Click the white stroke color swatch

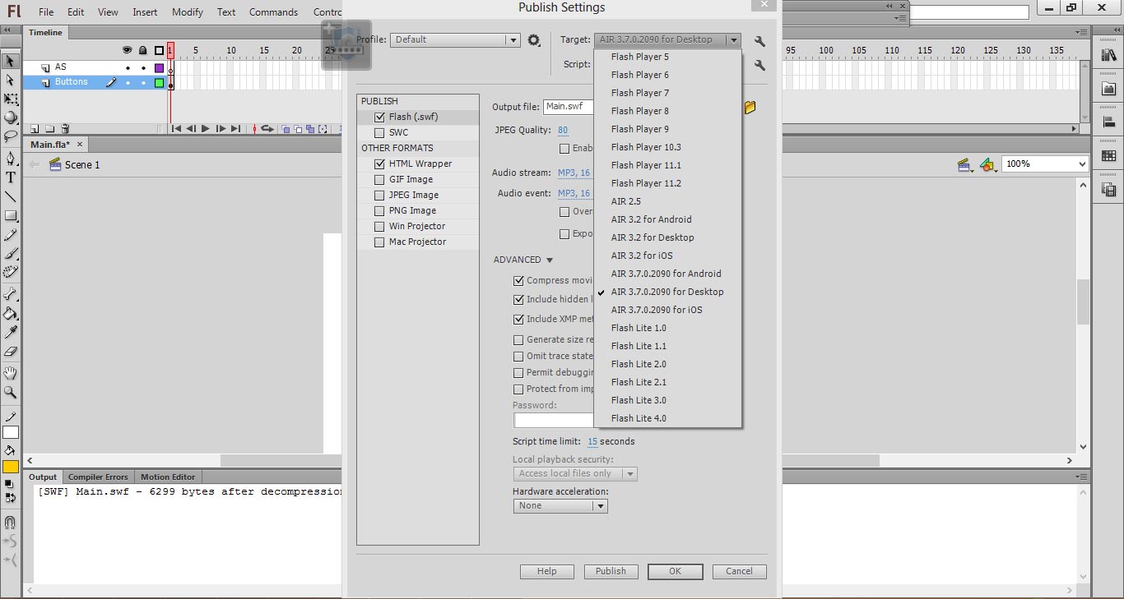tap(11, 433)
